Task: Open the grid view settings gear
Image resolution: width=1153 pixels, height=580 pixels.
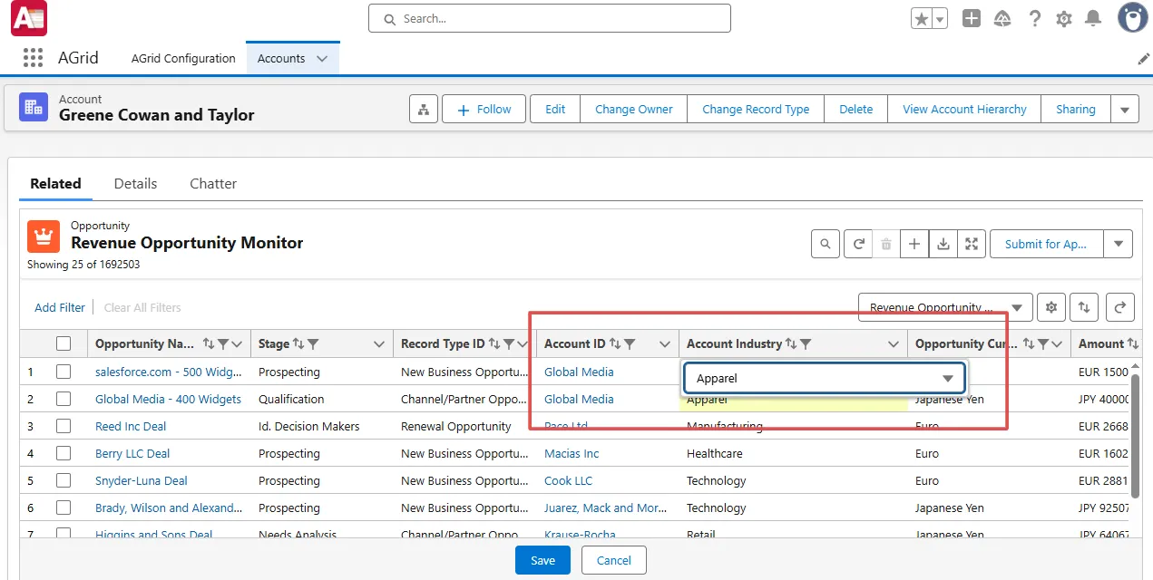Action: coord(1051,307)
